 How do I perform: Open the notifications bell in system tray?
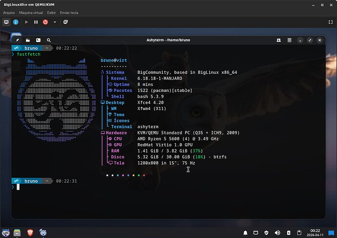tap(245, 233)
